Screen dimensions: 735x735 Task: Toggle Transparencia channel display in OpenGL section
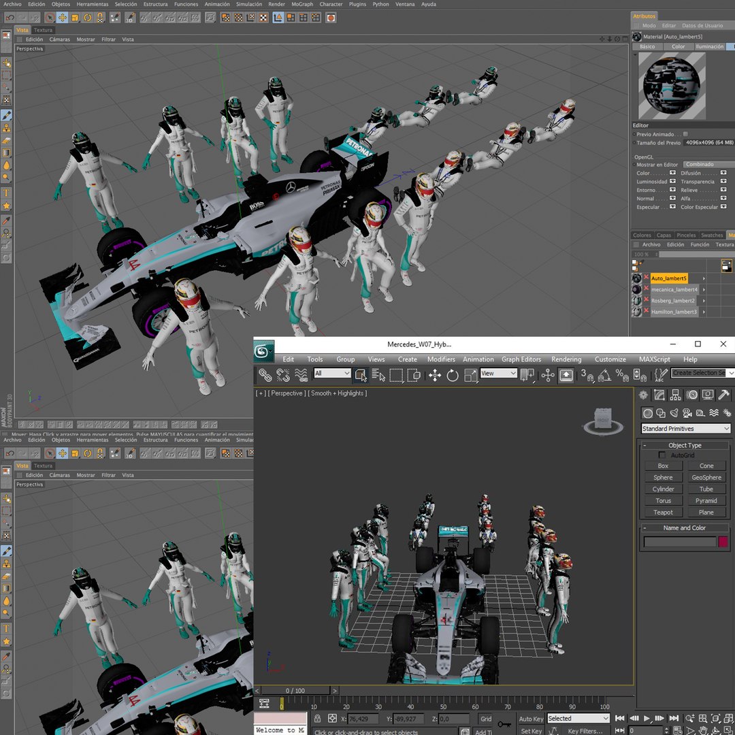pos(723,182)
